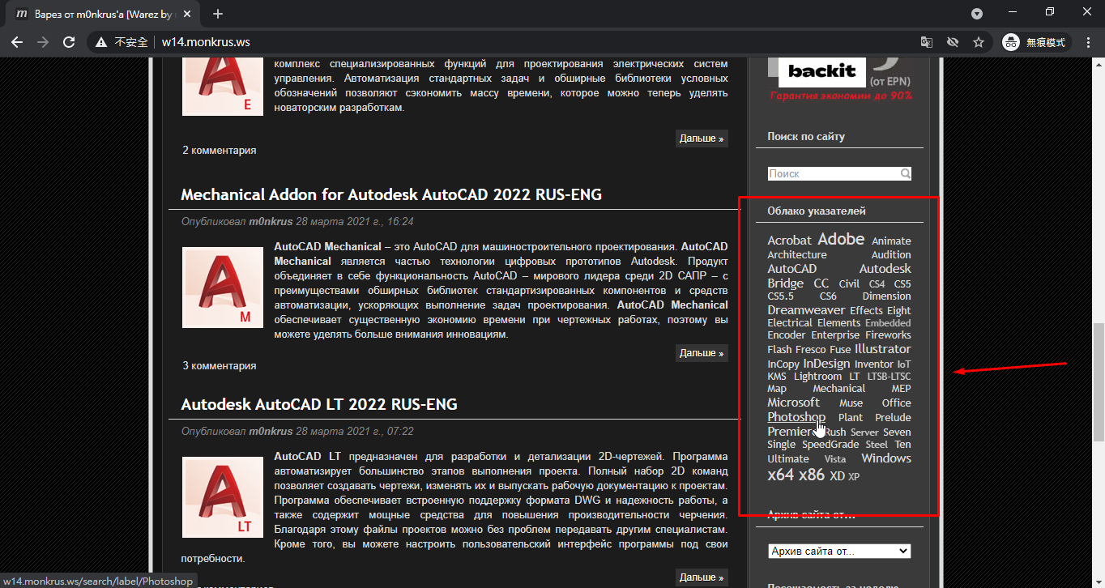
Task: Open a new browser tab
Action: (218, 14)
